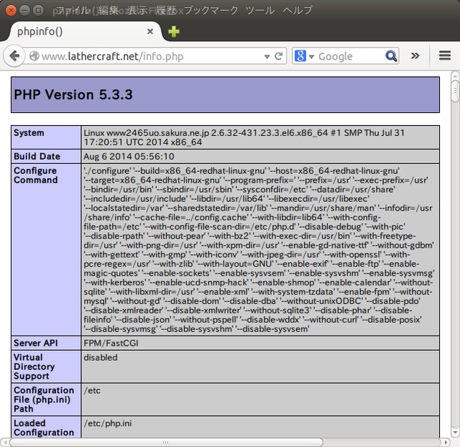Click the Build Date label
Viewport: 460px width, 447px height.
coord(37,157)
